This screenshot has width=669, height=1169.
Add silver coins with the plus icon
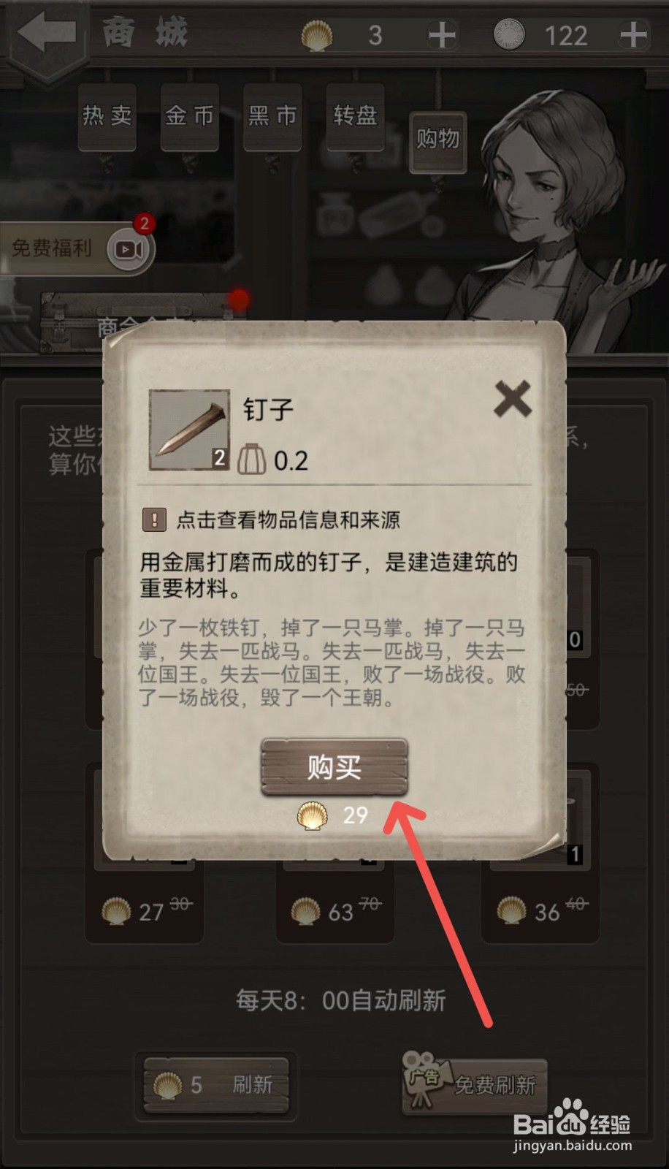click(633, 34)
